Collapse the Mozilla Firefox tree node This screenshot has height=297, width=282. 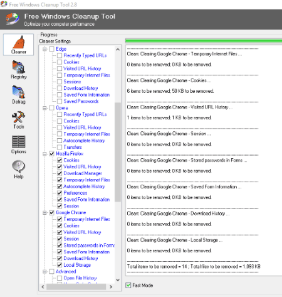coord(44,154)
